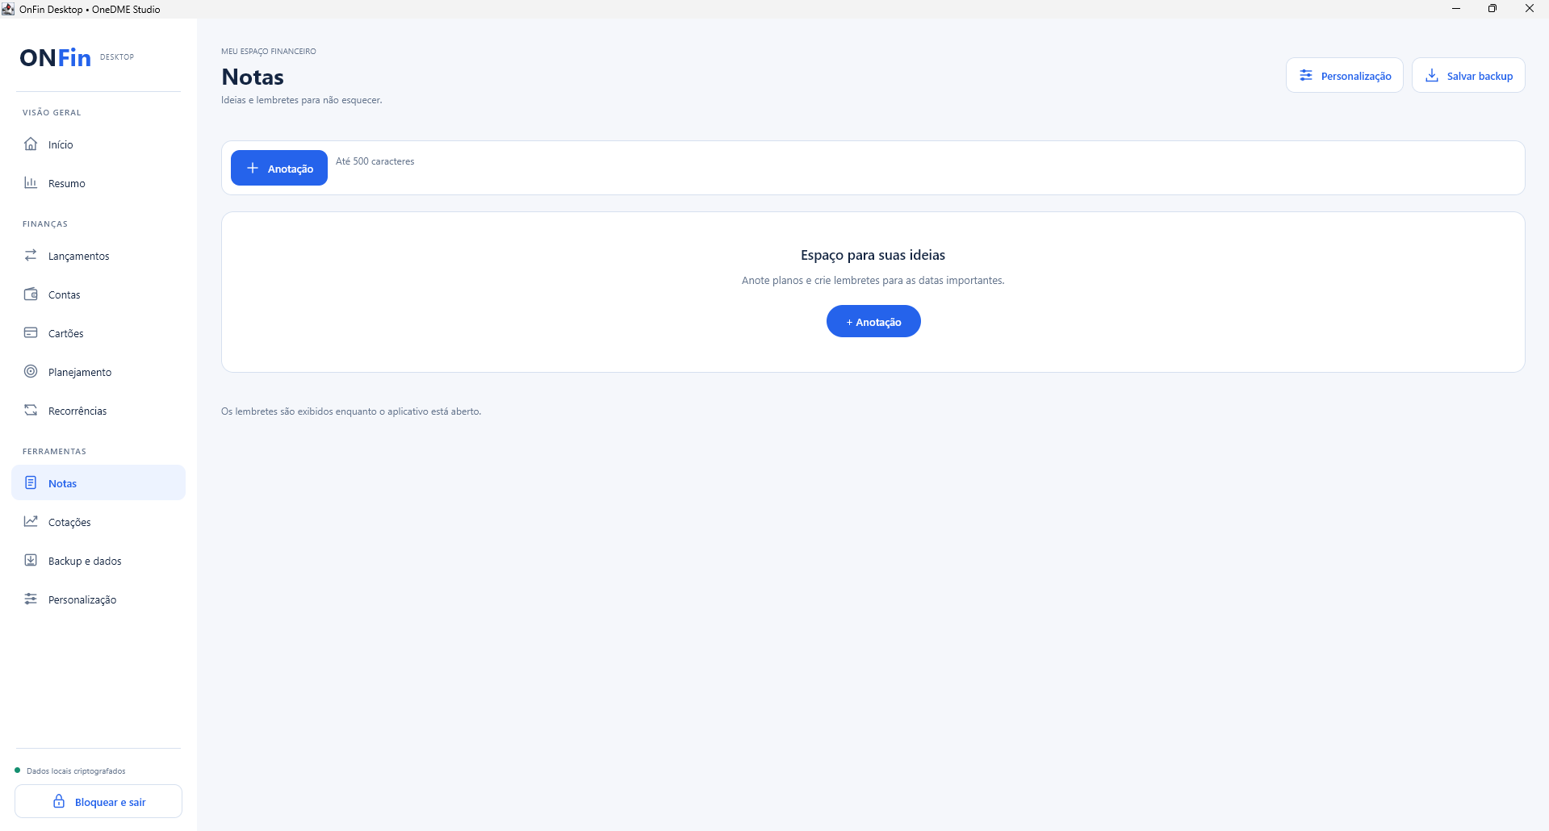This screenshot has width=1549, height=831.
Task: Click the 'Notas' page title
Action: (253, 77)
